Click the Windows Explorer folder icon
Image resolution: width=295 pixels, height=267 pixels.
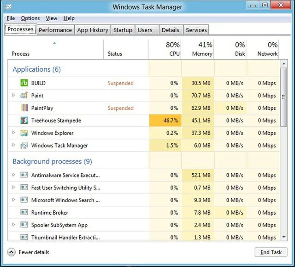(x=24, y=133)
